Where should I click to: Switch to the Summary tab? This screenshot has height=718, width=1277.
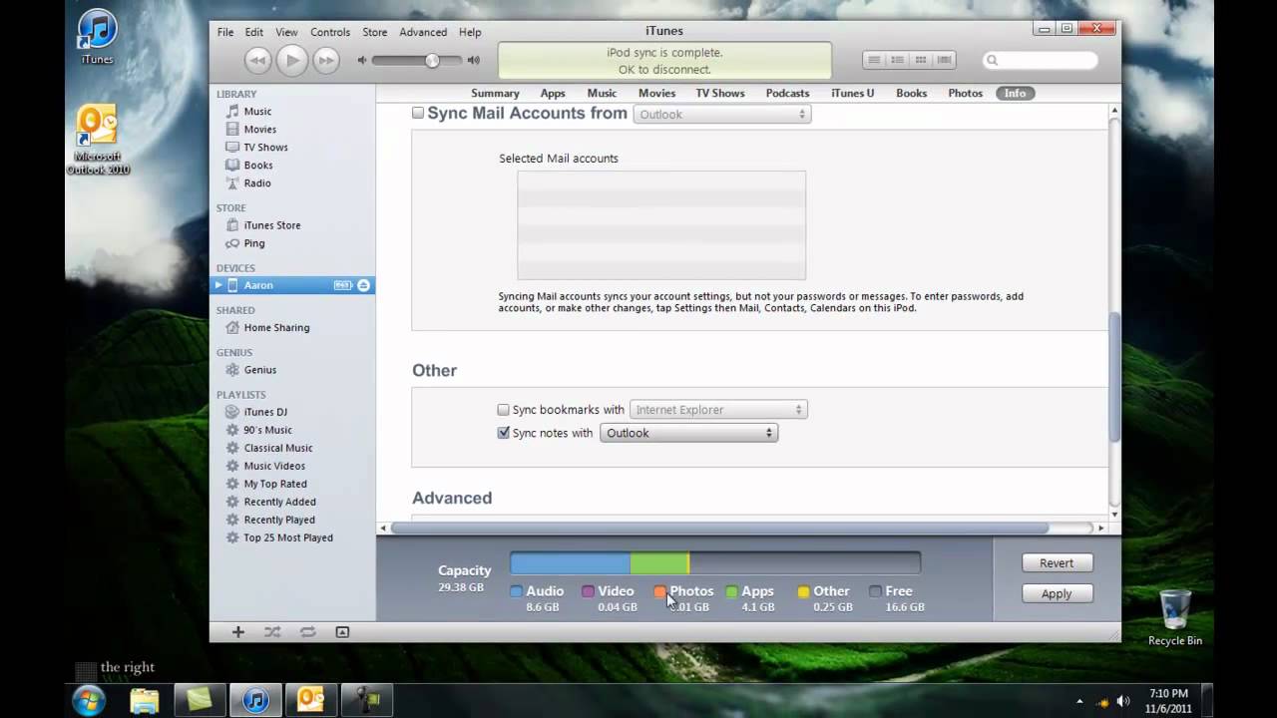tap(495, 94)
